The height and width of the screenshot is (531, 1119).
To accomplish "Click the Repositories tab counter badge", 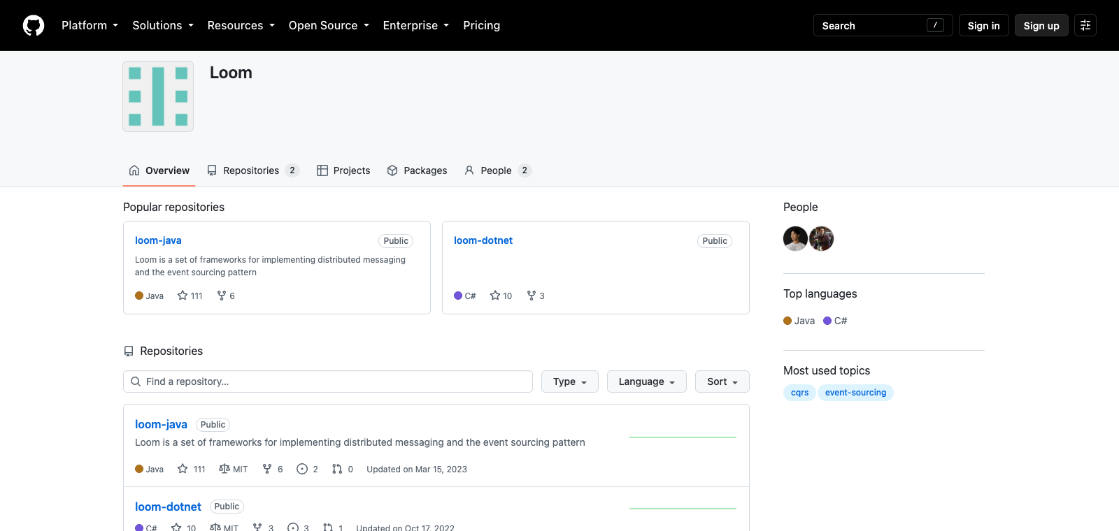I will click(292, 170).
